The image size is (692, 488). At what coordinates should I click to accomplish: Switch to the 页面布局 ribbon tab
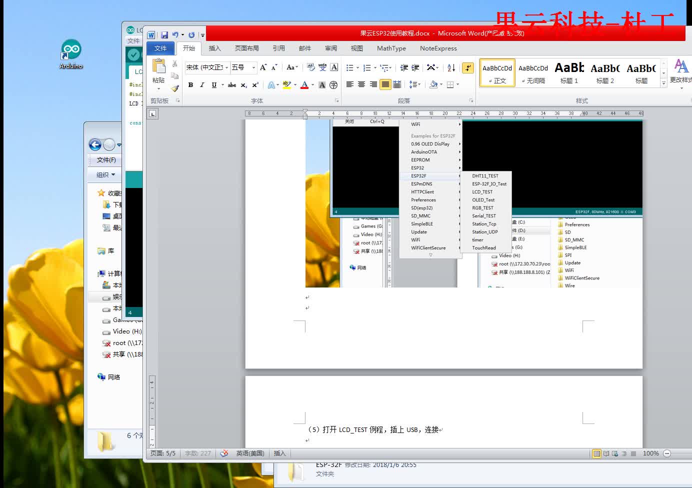[247, 48]
